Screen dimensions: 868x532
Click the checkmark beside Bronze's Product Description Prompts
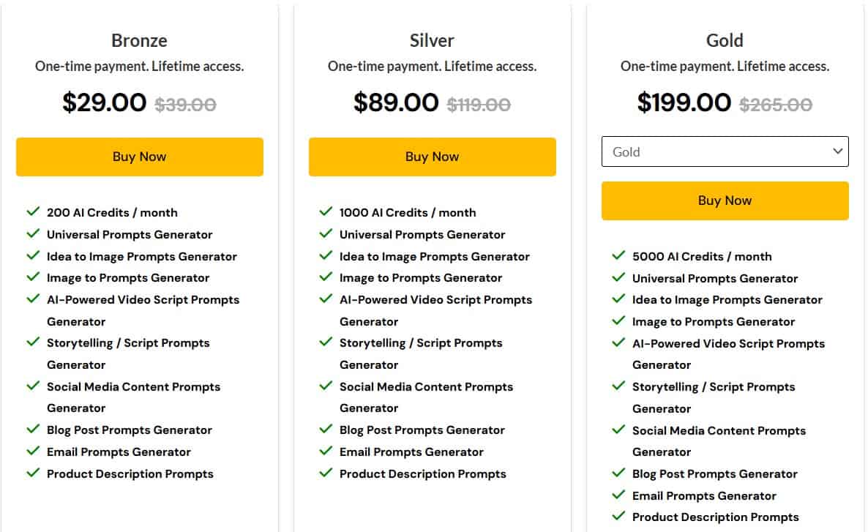coord(34,473)
